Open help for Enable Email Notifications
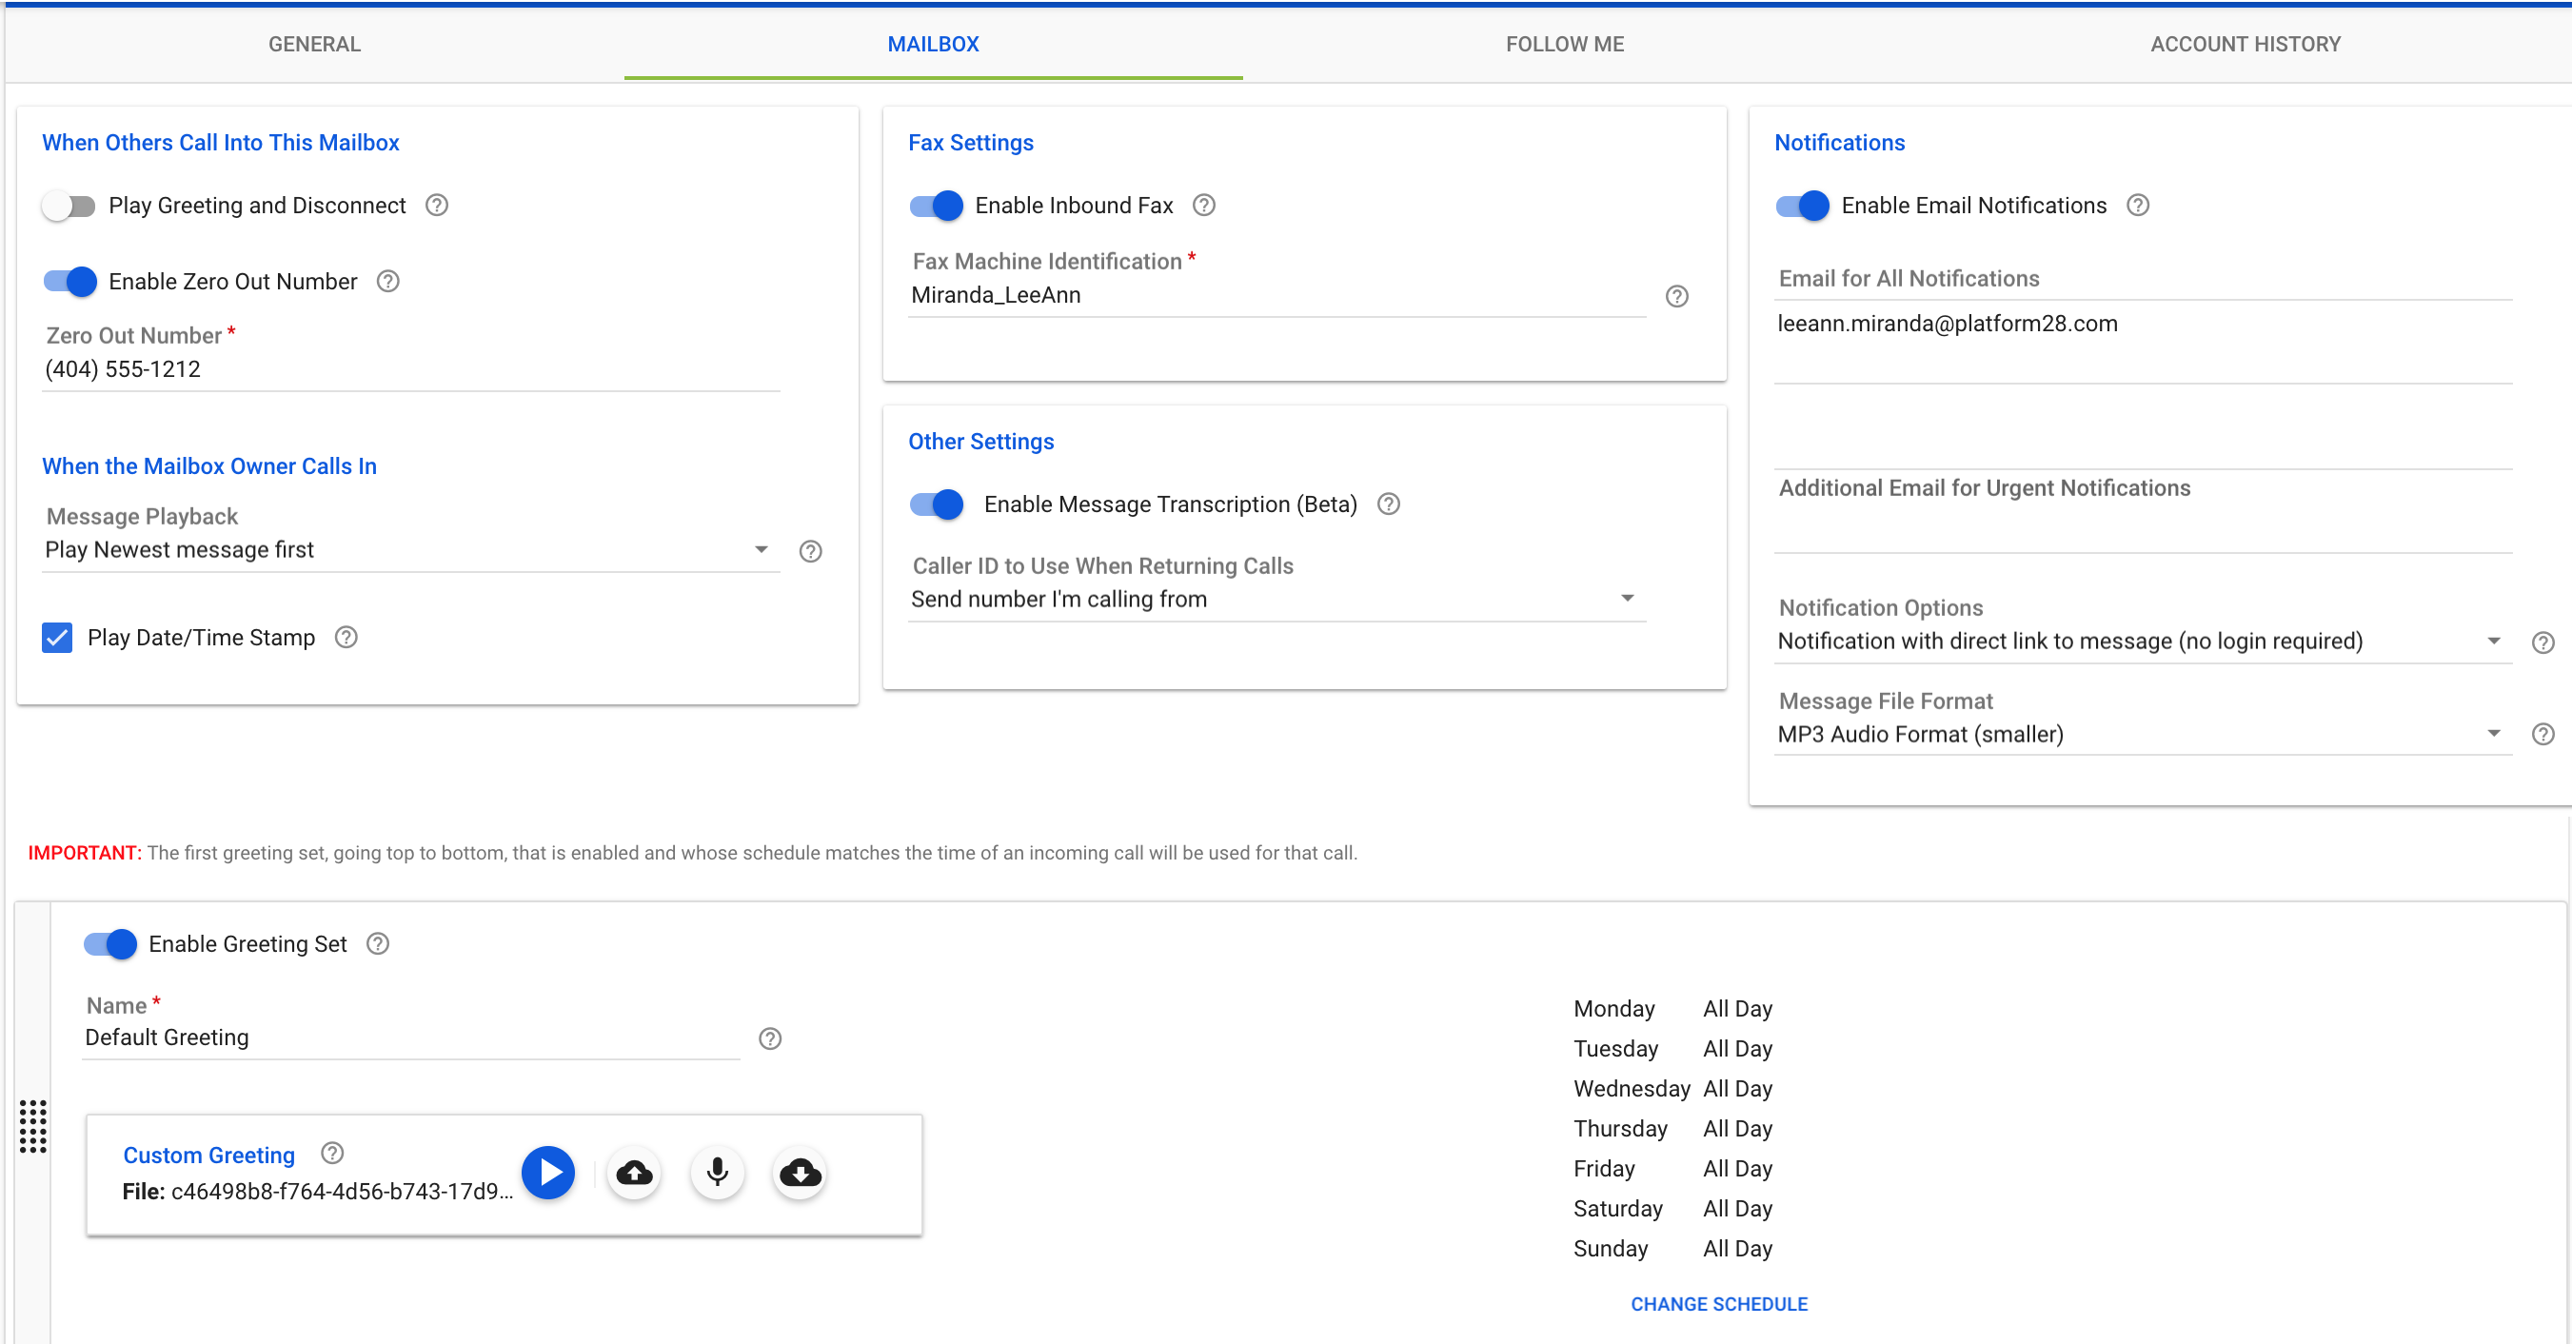Image resolution: width=2572 pixels, height=1344 pixels. point(2138,205)
